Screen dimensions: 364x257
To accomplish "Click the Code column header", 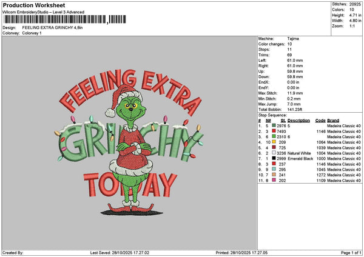I will (x=320, y=121).
